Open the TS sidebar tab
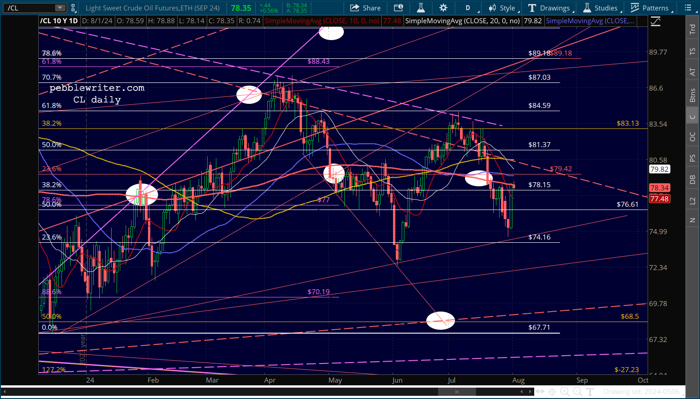Viewport: 700px width, 399px height. pyautogui.click(x=692, y=51)
